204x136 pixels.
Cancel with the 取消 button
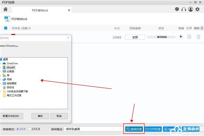pyautogui.click(x=59, y=116)
